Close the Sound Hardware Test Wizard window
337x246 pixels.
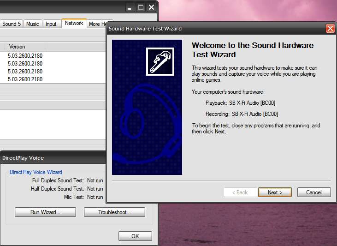330,29
